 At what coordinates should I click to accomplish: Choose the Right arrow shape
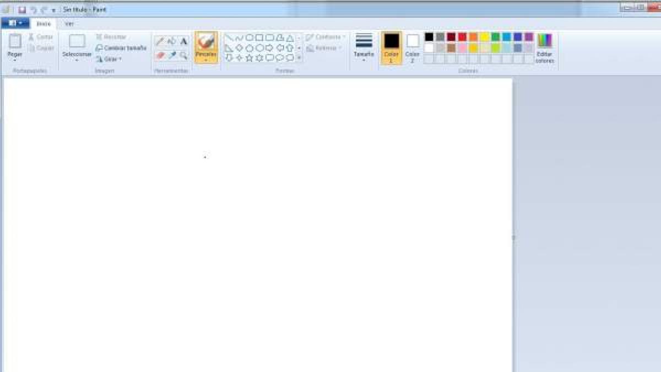tap(269, 48)
